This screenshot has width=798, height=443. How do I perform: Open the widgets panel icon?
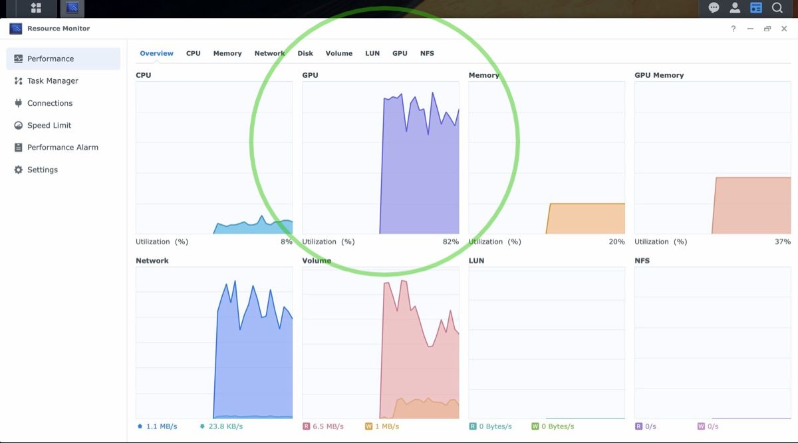756,8
